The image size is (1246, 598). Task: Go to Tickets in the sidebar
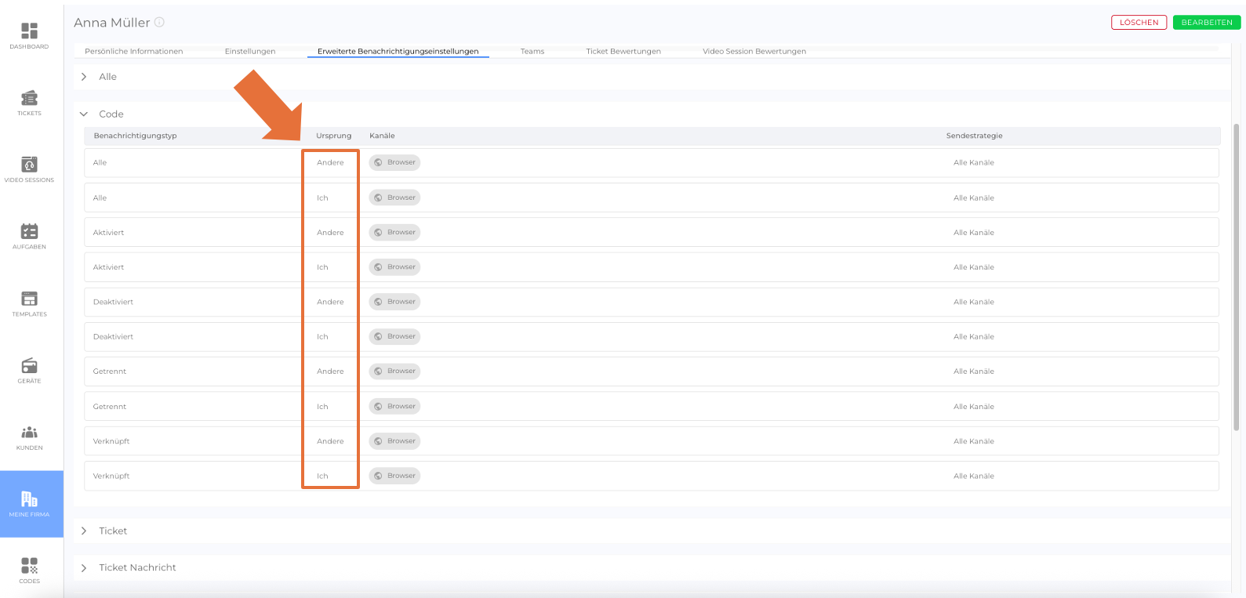click(x=29, y=99)
